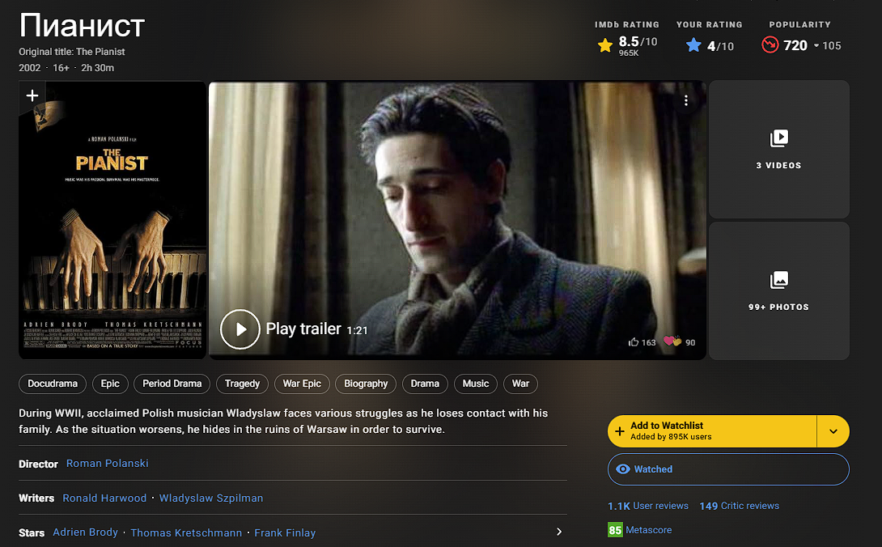Image resolution: width=882 pixels, height=547 pixels.
Task: Click the Director label
Action: click(38, 464)
